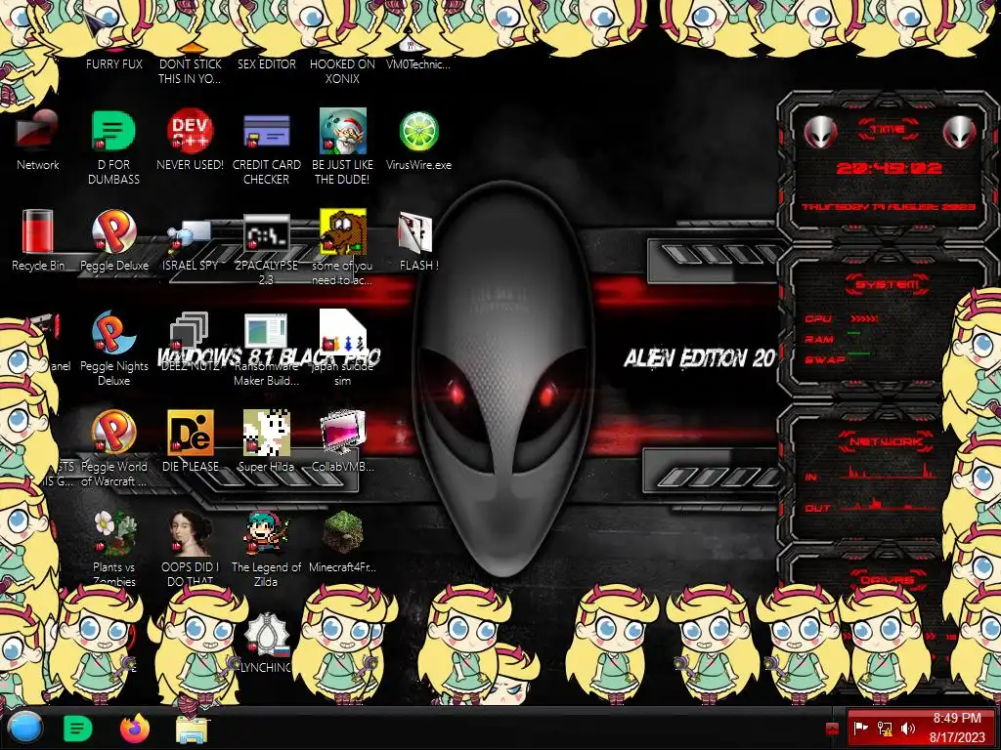
Task: Click the FURRY FUX icon label
Action: [114, 63]
